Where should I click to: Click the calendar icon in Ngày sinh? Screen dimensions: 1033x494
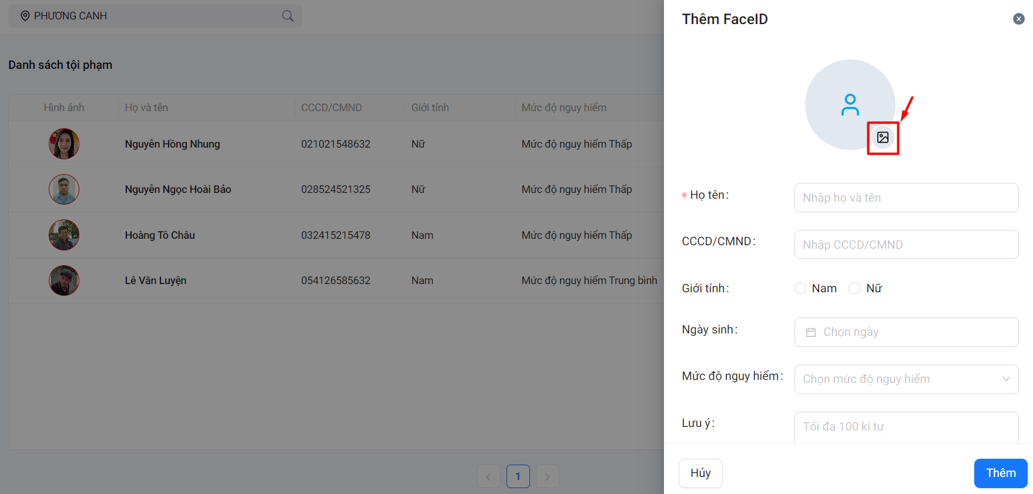coord(811,332)
